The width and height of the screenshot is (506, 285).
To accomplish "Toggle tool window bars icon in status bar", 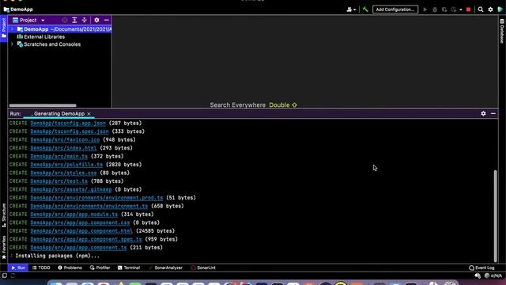I will pyautogui.click(x=5, y=275).
